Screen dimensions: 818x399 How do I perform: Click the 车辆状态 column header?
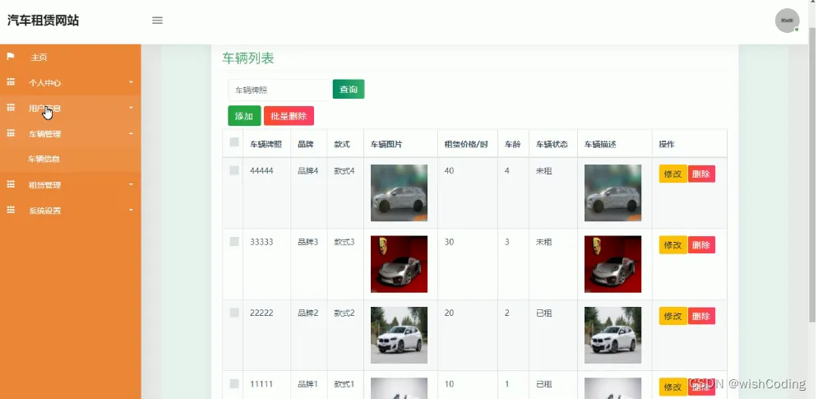pyautogui.click(x=552, y=144)
